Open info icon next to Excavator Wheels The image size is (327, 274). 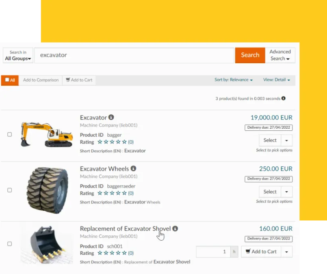(133, 168)
